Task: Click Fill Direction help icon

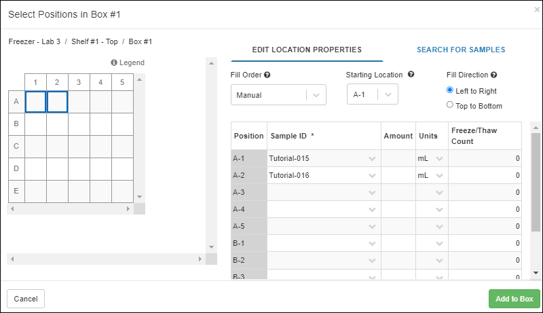Action: [x=494, y=75]
